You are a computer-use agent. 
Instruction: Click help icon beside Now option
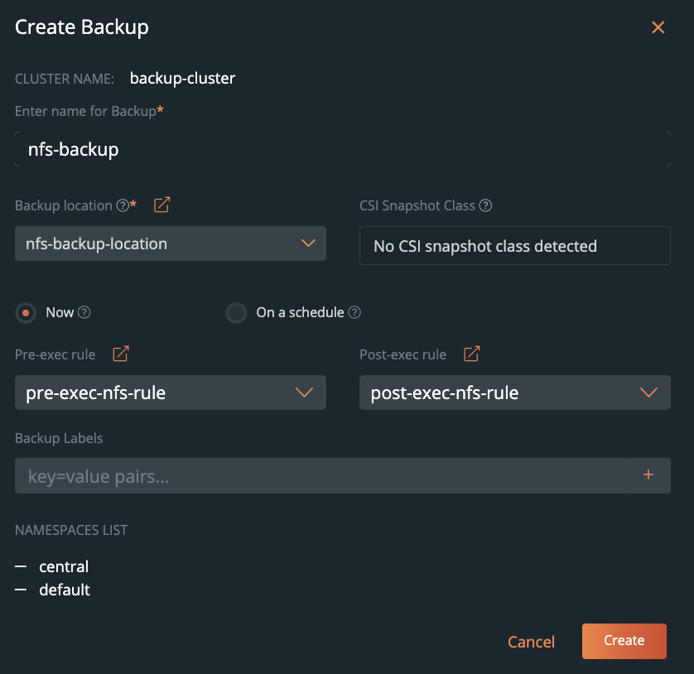tap(84, 313)
